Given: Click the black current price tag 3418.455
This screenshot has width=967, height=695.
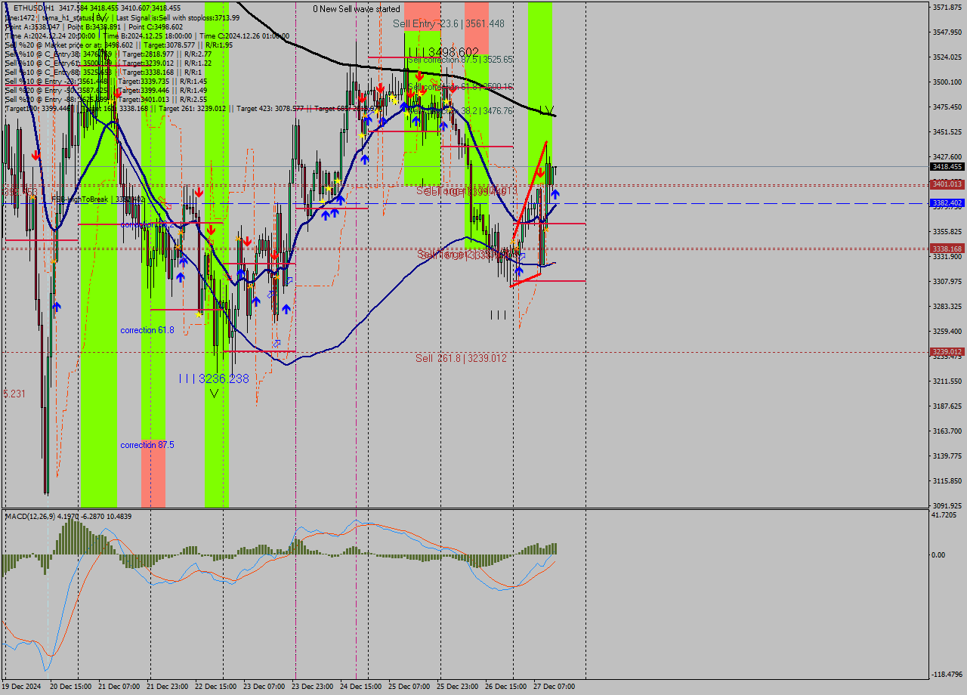Looking at the screenshot, I should pyautogui.click(x=947, y=166).
